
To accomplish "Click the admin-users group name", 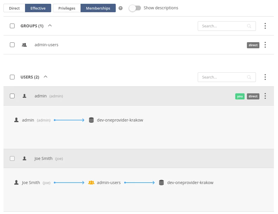I will tap(46, 44).
